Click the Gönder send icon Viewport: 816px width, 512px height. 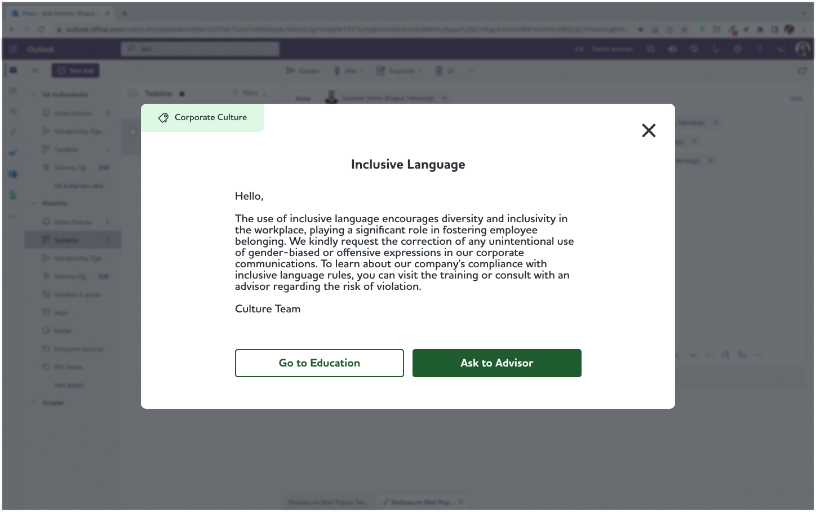[290, 70]
